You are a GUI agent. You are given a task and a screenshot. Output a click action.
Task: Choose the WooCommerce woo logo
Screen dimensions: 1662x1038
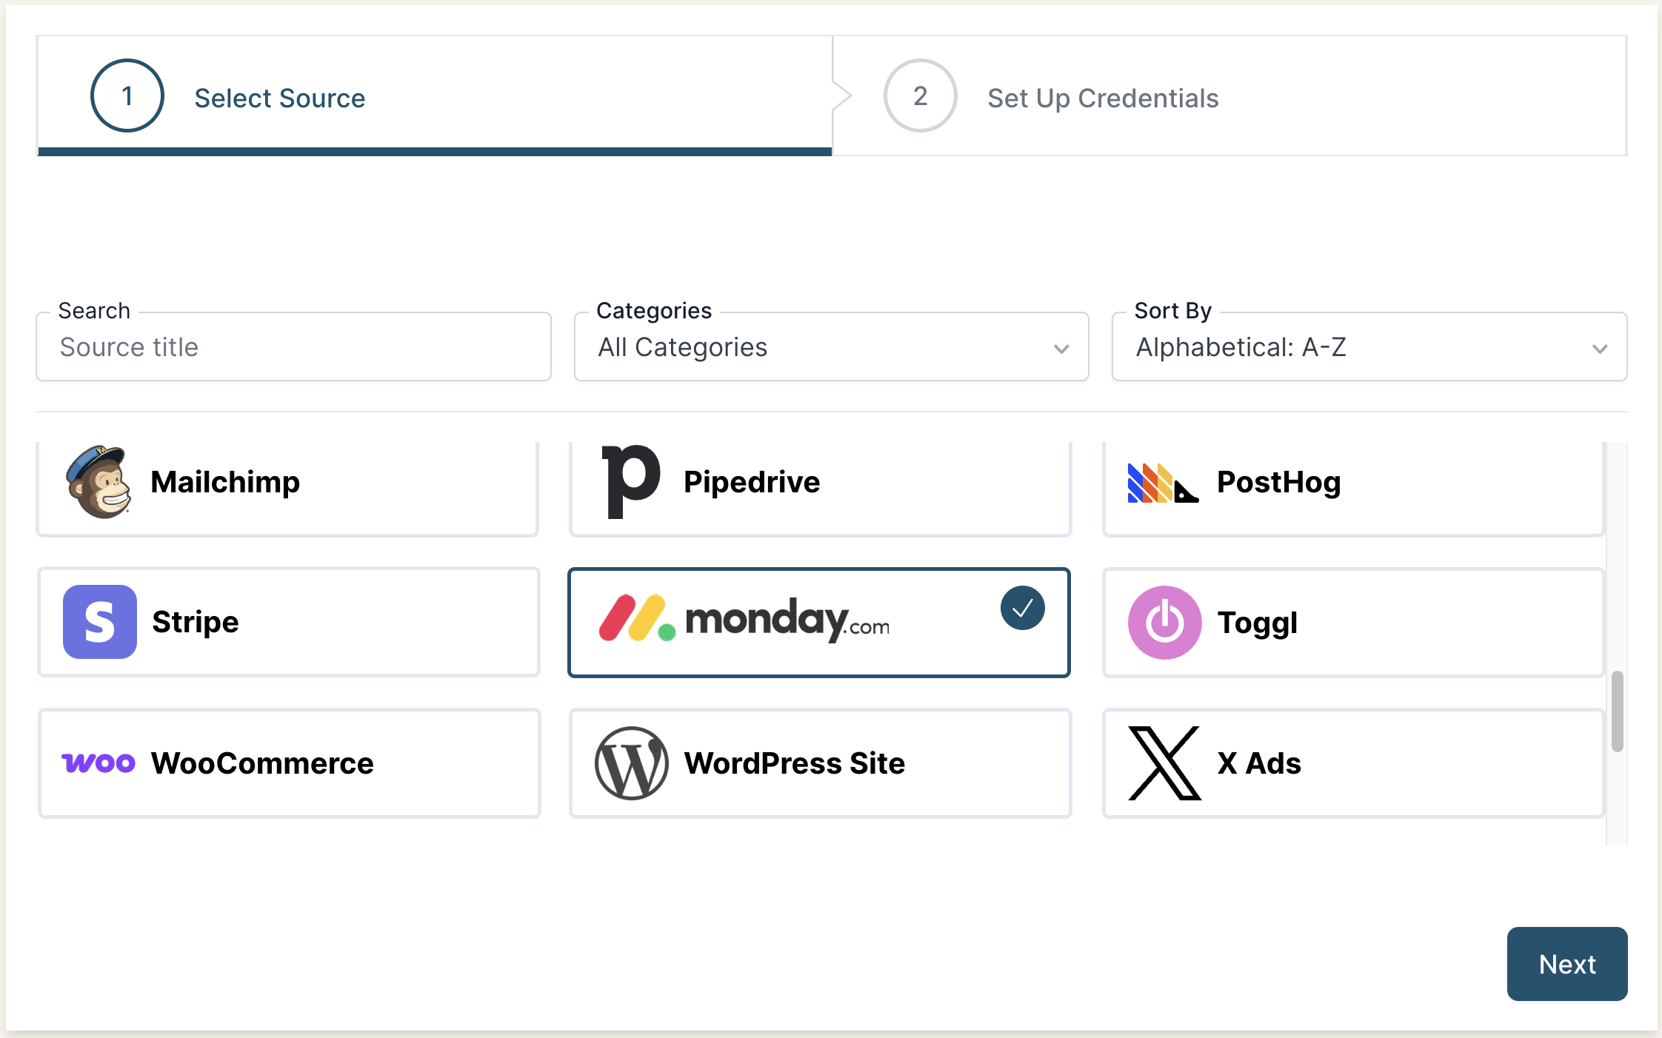click(99, 763)
